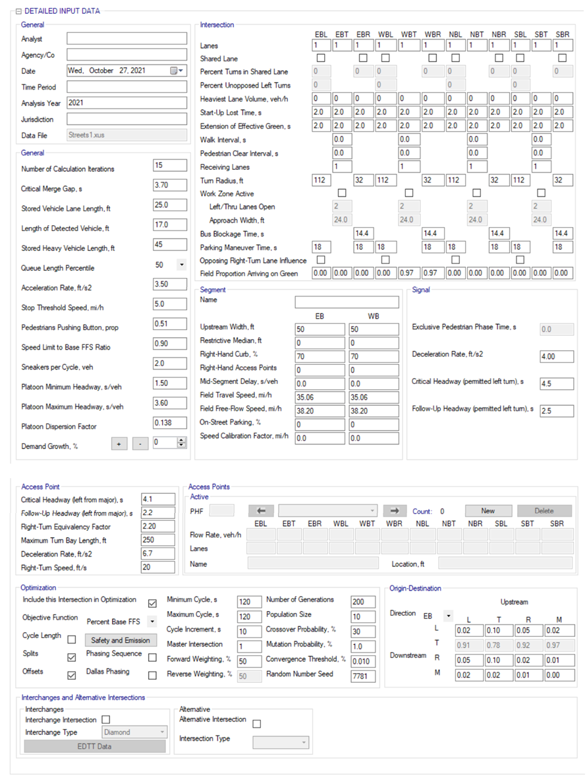587x781 pixels.
Task: Open the Queue Length Percentile dropdown
Action: 181,265
